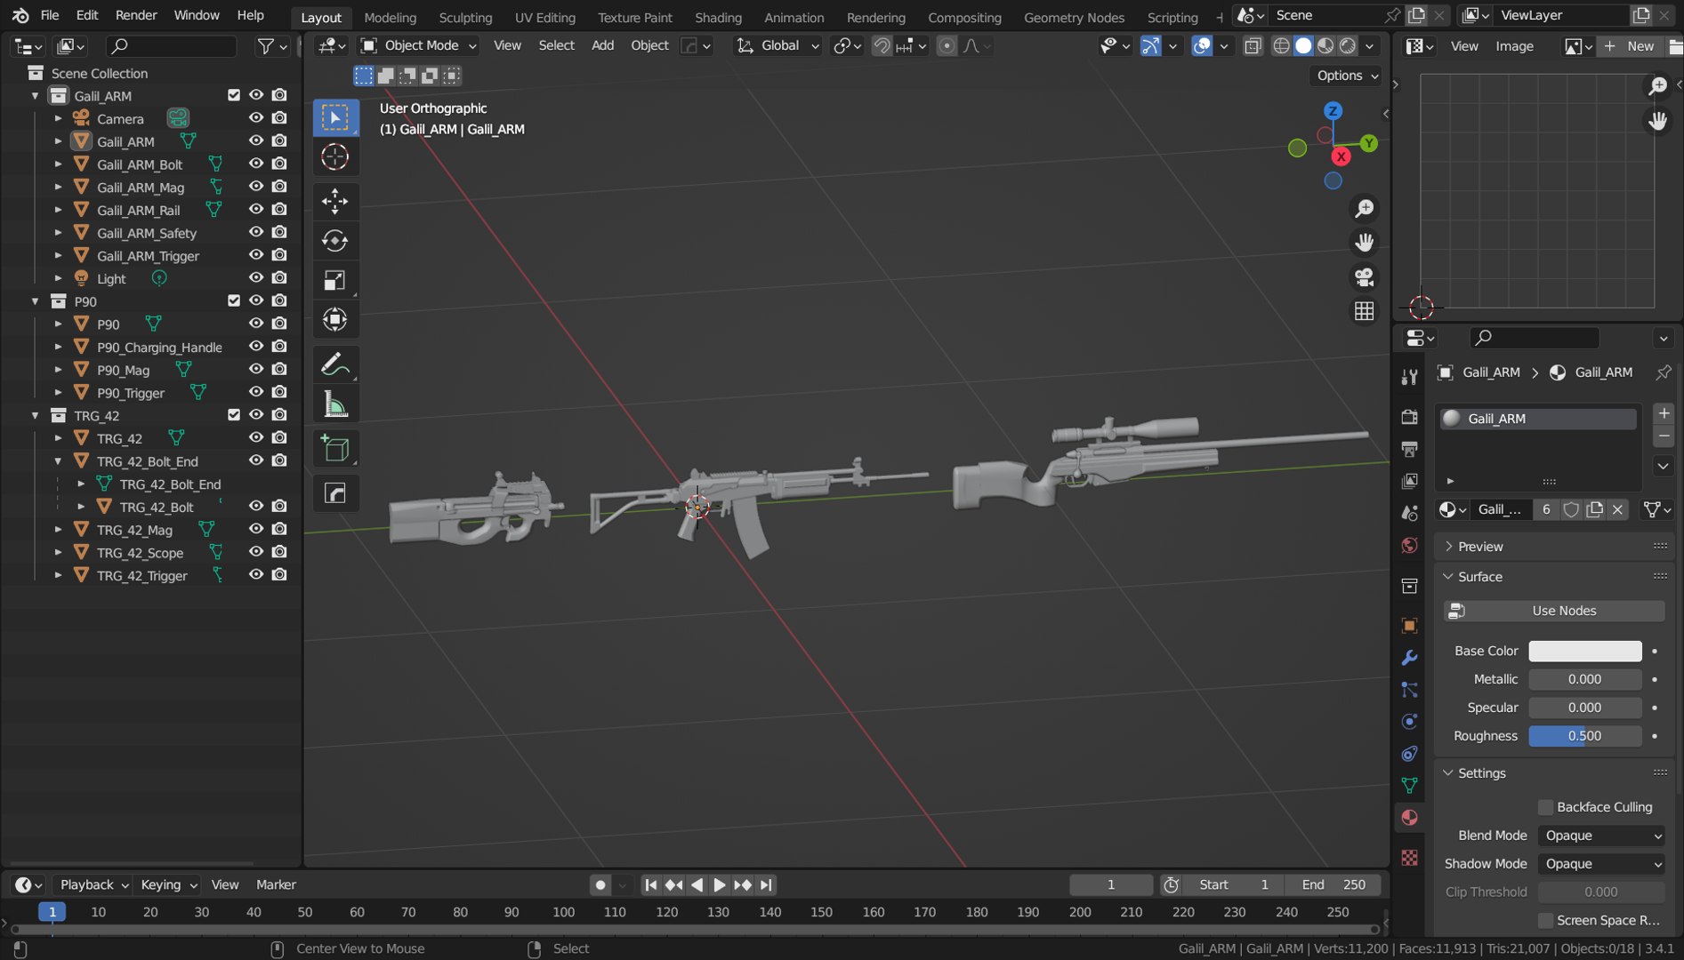Viewport: 1684px width, 960px height.
Task: Click the Metallic value slider
Action: (1584, 679)
